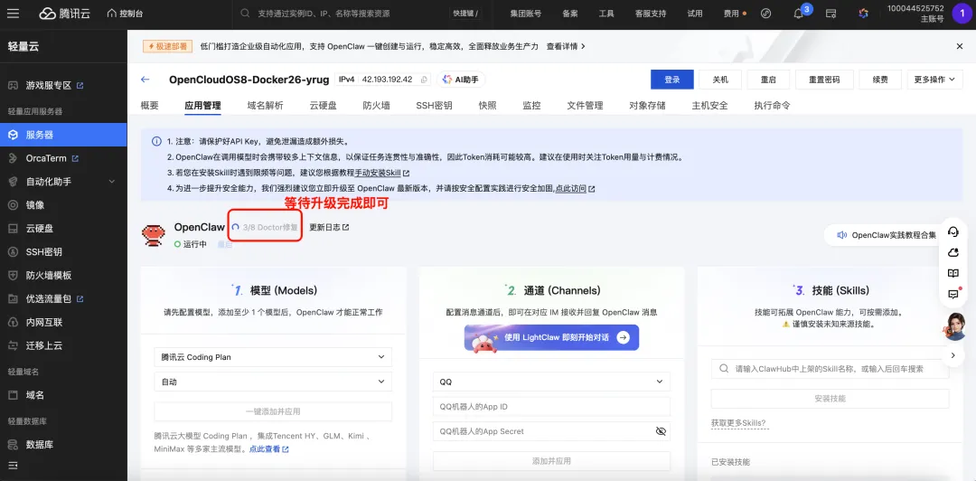Expand the 更多操作 dropdown
This screenshot has width=976, height=481.
[x=934, y=80]
